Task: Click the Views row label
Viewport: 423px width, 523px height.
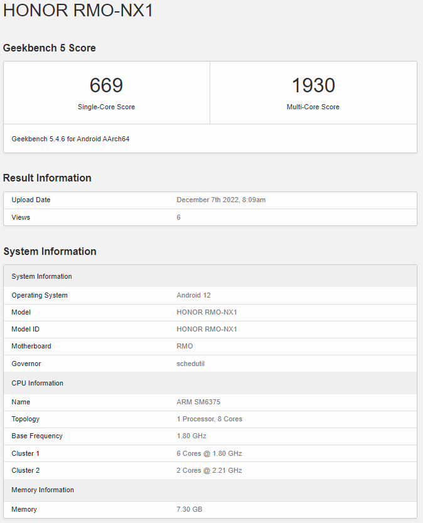Action: tap(21, 217)
